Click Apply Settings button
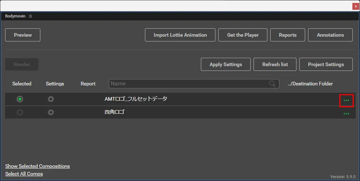 226,64
